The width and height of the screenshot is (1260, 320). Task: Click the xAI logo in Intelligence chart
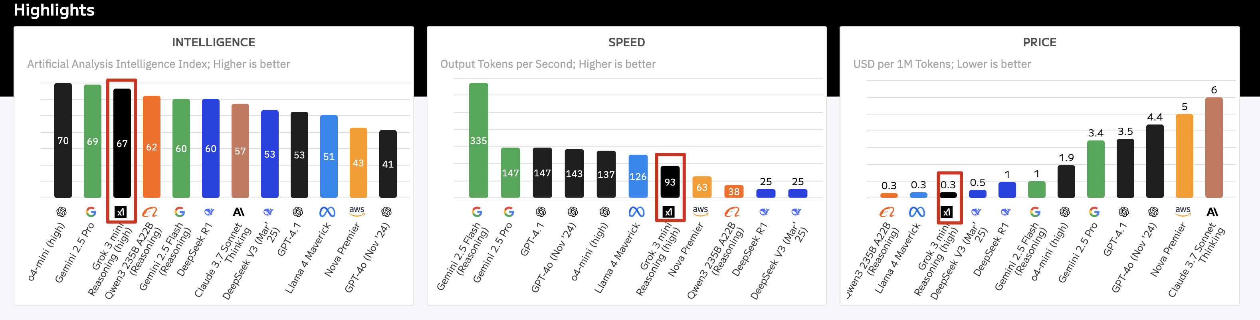120,211
